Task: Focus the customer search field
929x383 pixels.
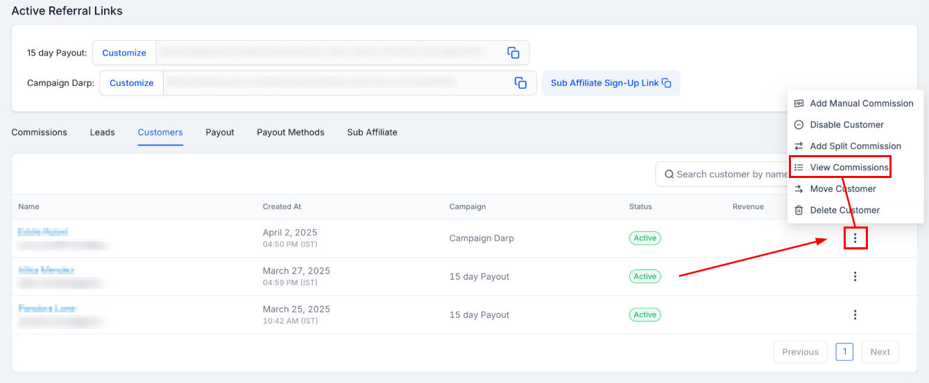Action: (x=728, y=175)
